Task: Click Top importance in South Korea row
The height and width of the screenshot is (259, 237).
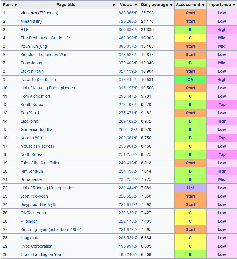Action: pos(222,105)
